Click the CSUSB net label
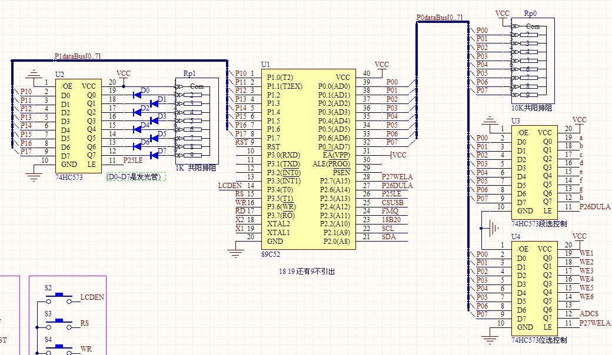The image size is (612, 355). pyautogui.click(x=393, y=202)
